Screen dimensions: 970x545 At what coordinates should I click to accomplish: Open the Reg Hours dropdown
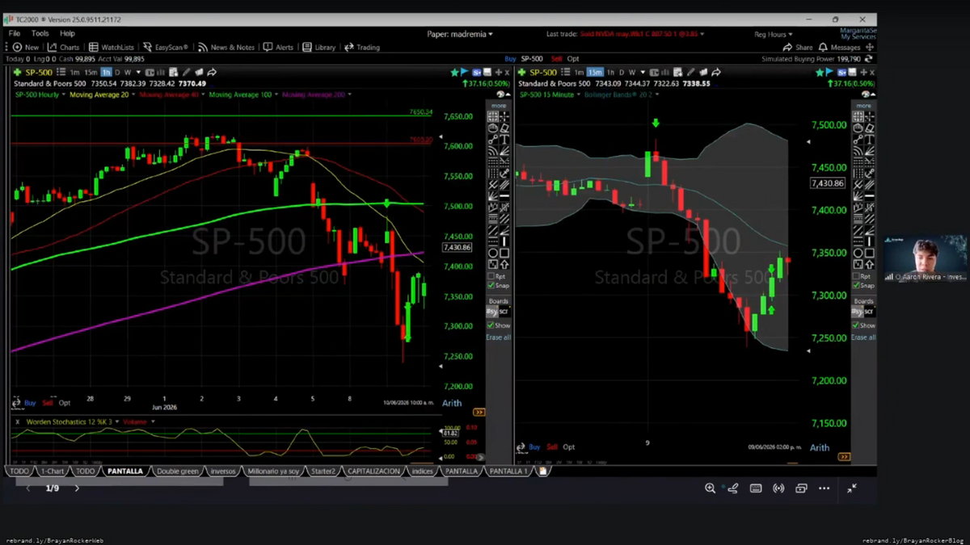774,35
